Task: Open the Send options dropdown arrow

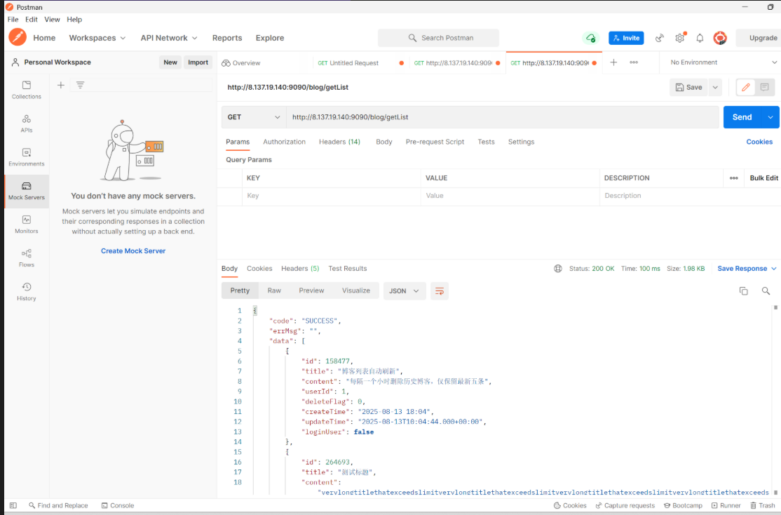Action: click(770, 117)
